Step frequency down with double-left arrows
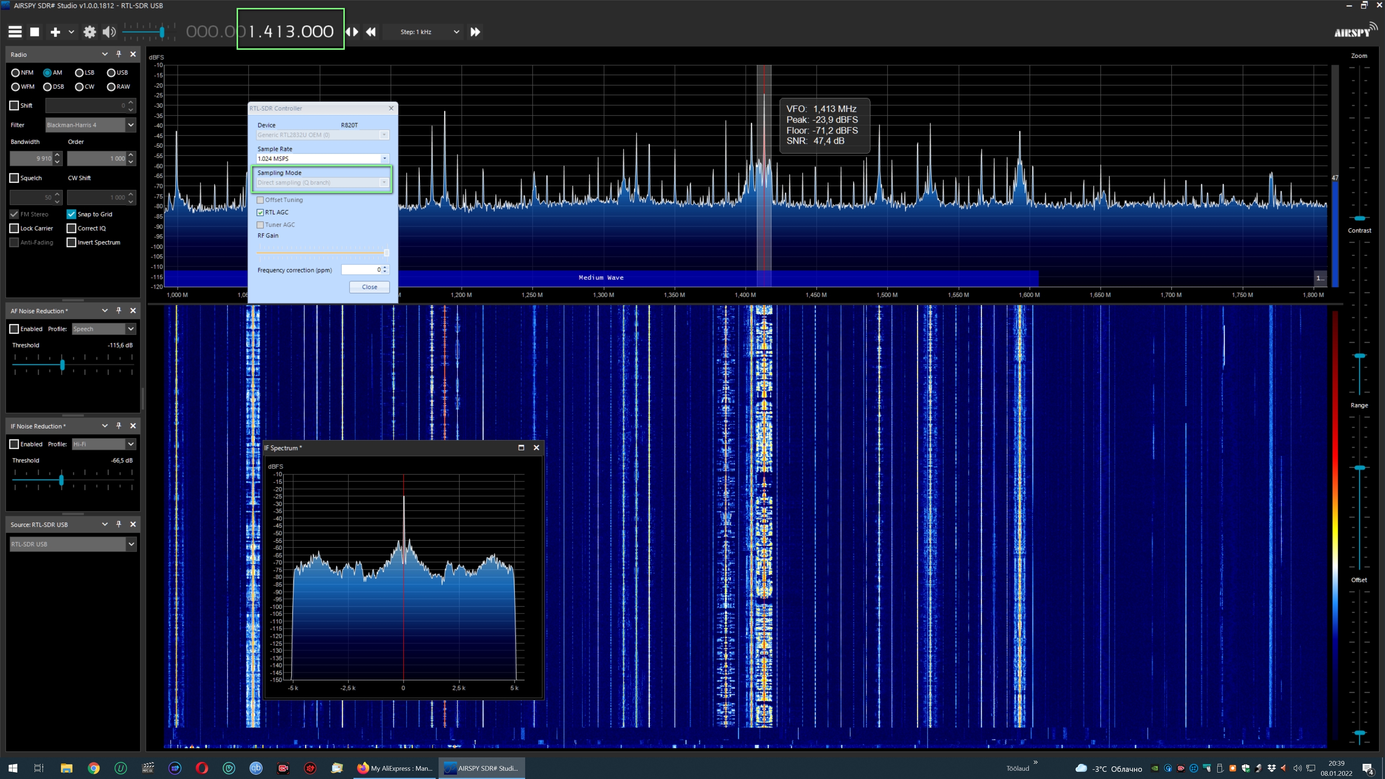Screen dimensions: 1385x779 point(371,32)
